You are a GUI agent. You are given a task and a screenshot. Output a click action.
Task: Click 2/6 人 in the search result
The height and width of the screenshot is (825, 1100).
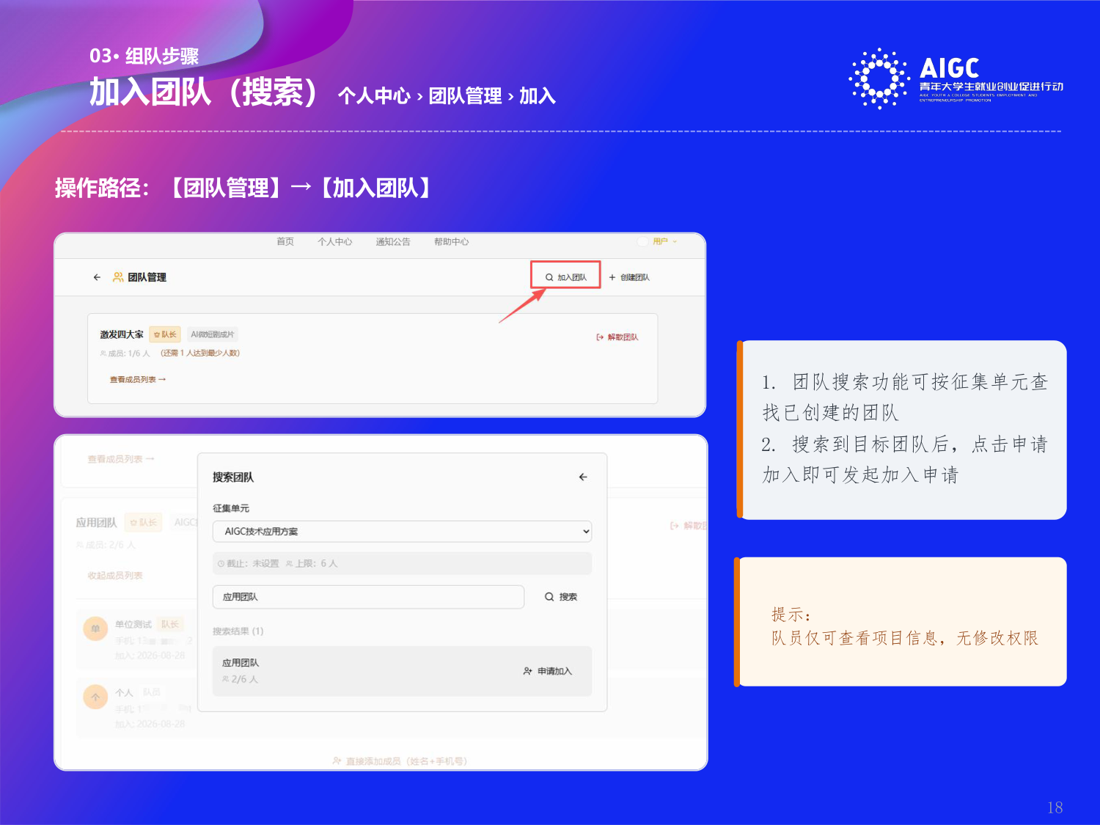click(x=240, y=679)
